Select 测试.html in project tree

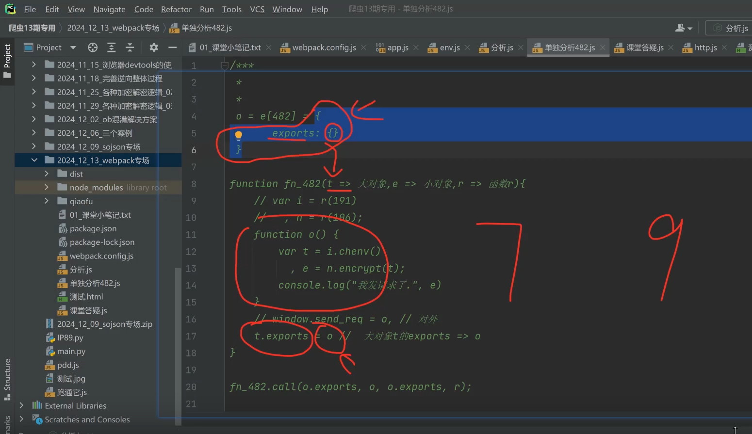point(86,297)
